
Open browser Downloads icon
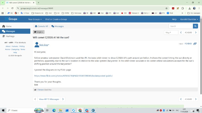(190, 8)
